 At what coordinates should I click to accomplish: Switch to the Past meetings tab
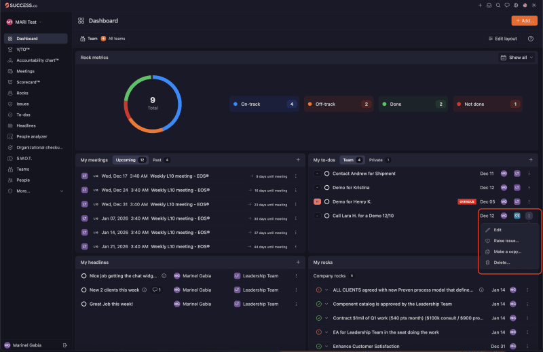tap(161, 160)
